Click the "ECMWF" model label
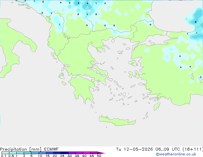This screenshot has width=203, height=157. pyautogui.click(x=52, y=149)
